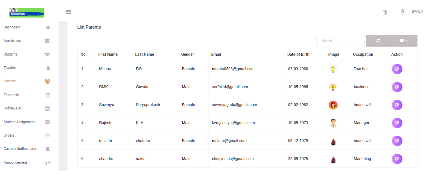Click the Shreeyaa logo
Image resolution: width=424 pixels, height=177 pixels.
coord(27,13)
